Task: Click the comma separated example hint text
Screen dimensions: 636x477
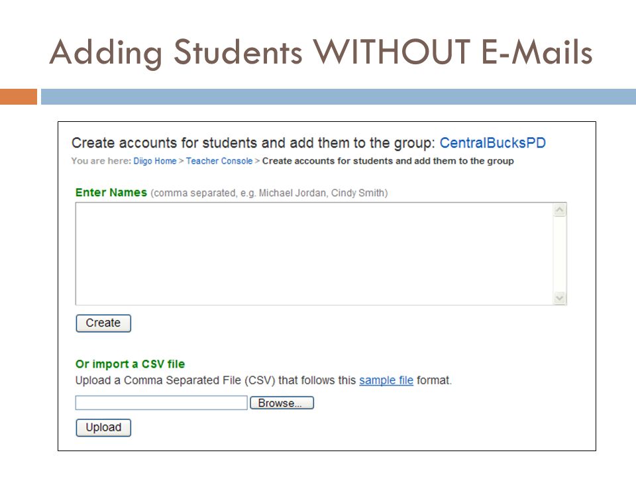Action: 270,193
